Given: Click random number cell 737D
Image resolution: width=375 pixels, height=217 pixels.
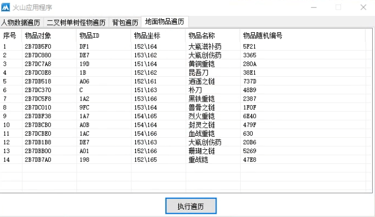Looking at the screenshot, I should point(249,81).
